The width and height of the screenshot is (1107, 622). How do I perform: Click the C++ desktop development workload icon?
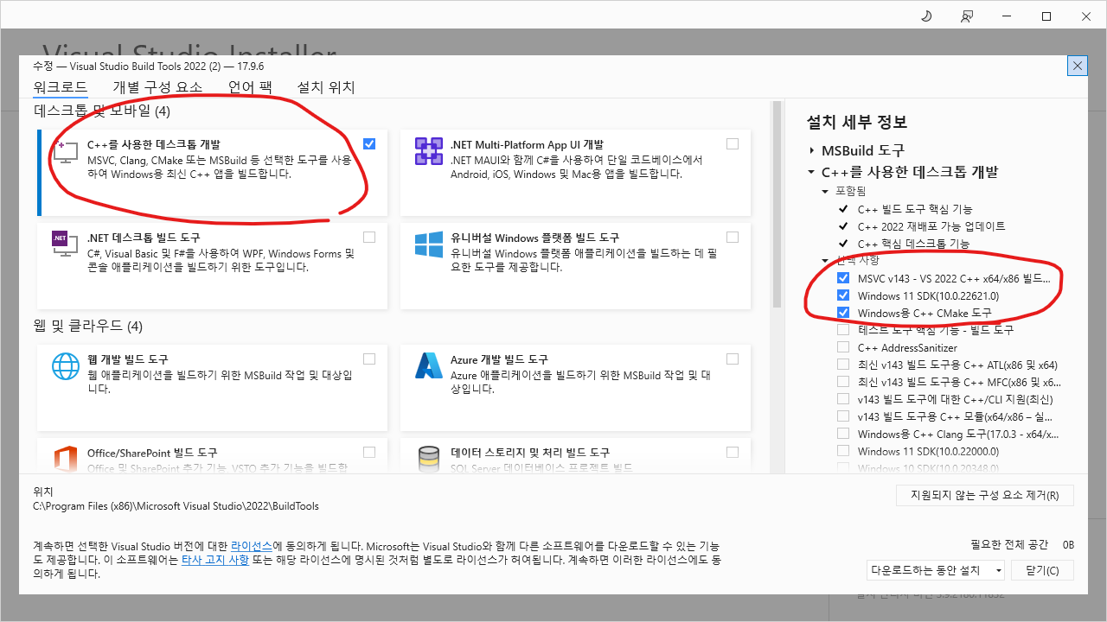(x=67, y=151)
